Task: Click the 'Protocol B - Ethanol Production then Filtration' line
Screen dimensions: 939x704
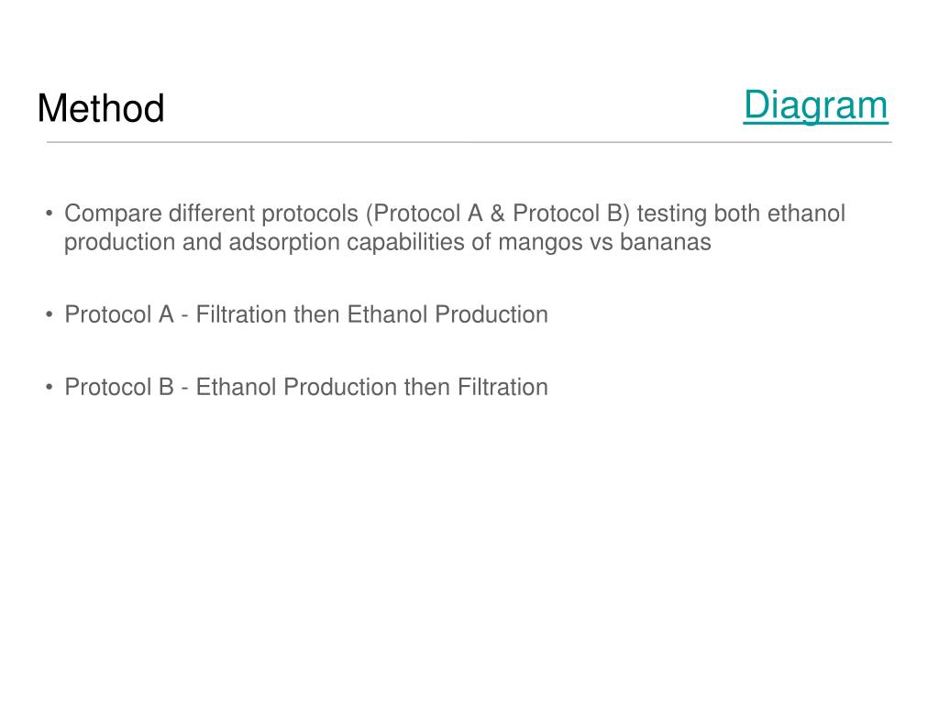Action: tap(306, 387)
